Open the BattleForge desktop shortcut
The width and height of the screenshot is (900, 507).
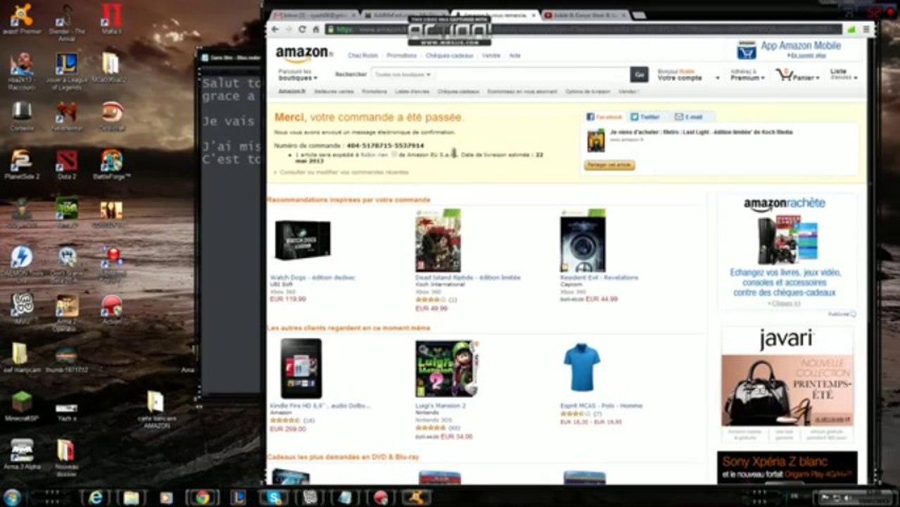tap(111, 165)
